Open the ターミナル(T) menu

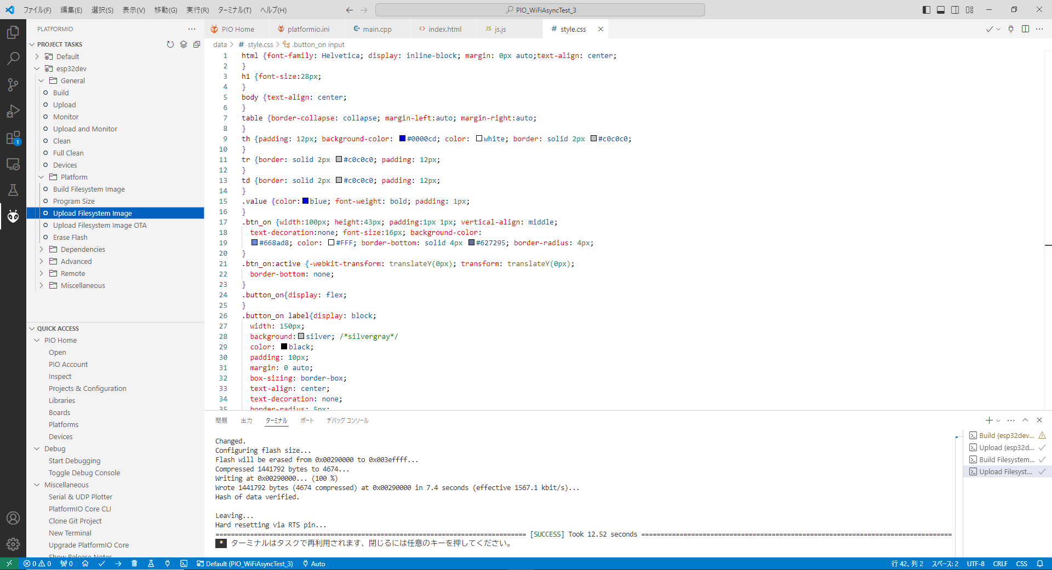(234, 10)
